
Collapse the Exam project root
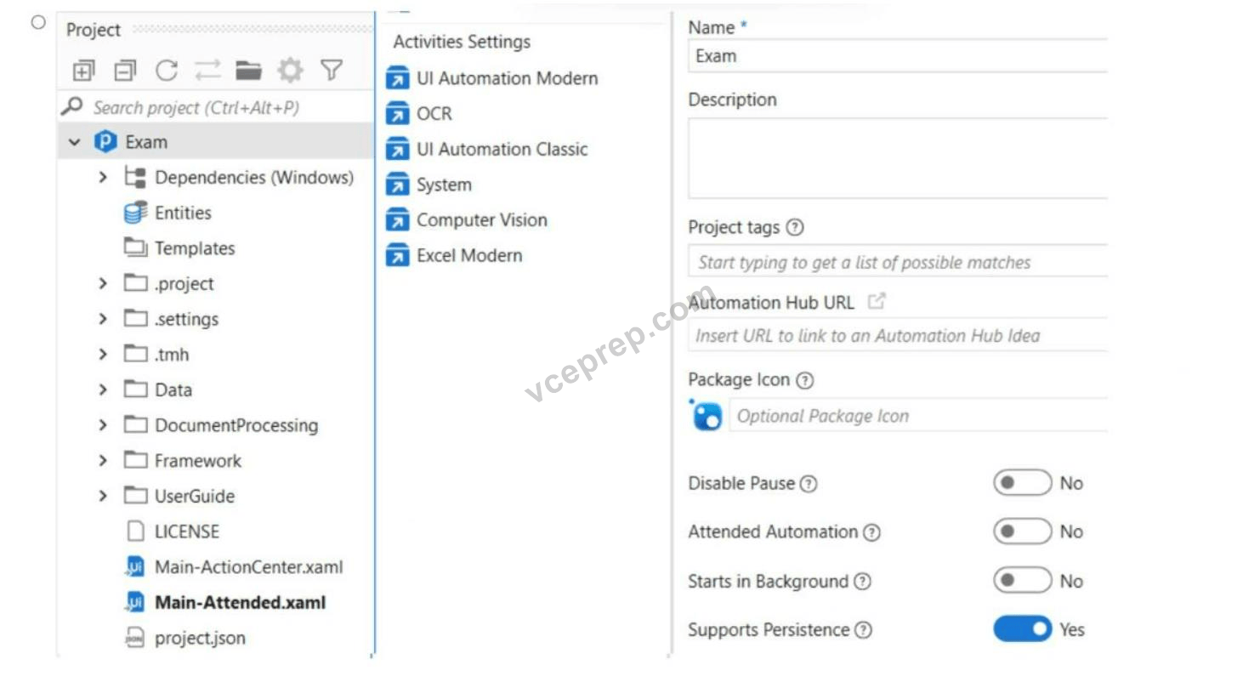[75, 142]
